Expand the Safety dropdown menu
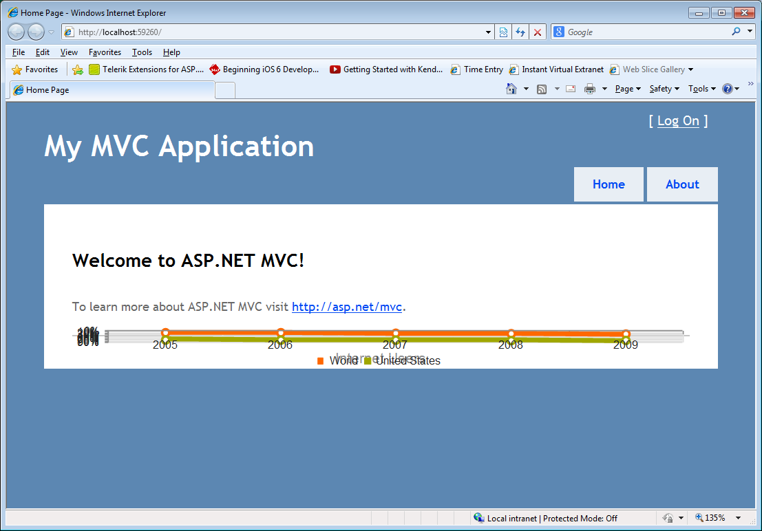 (664, 89)
